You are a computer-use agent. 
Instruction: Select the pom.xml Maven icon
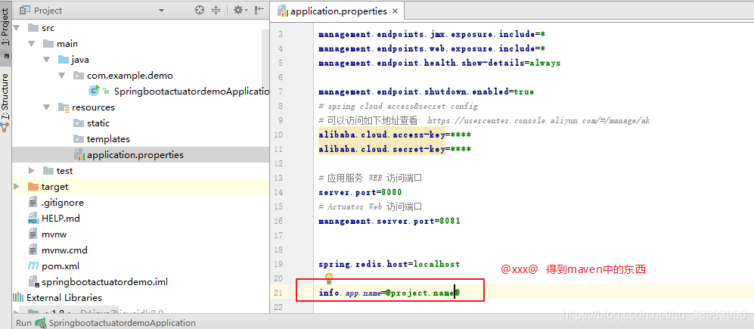pos(33,266)
